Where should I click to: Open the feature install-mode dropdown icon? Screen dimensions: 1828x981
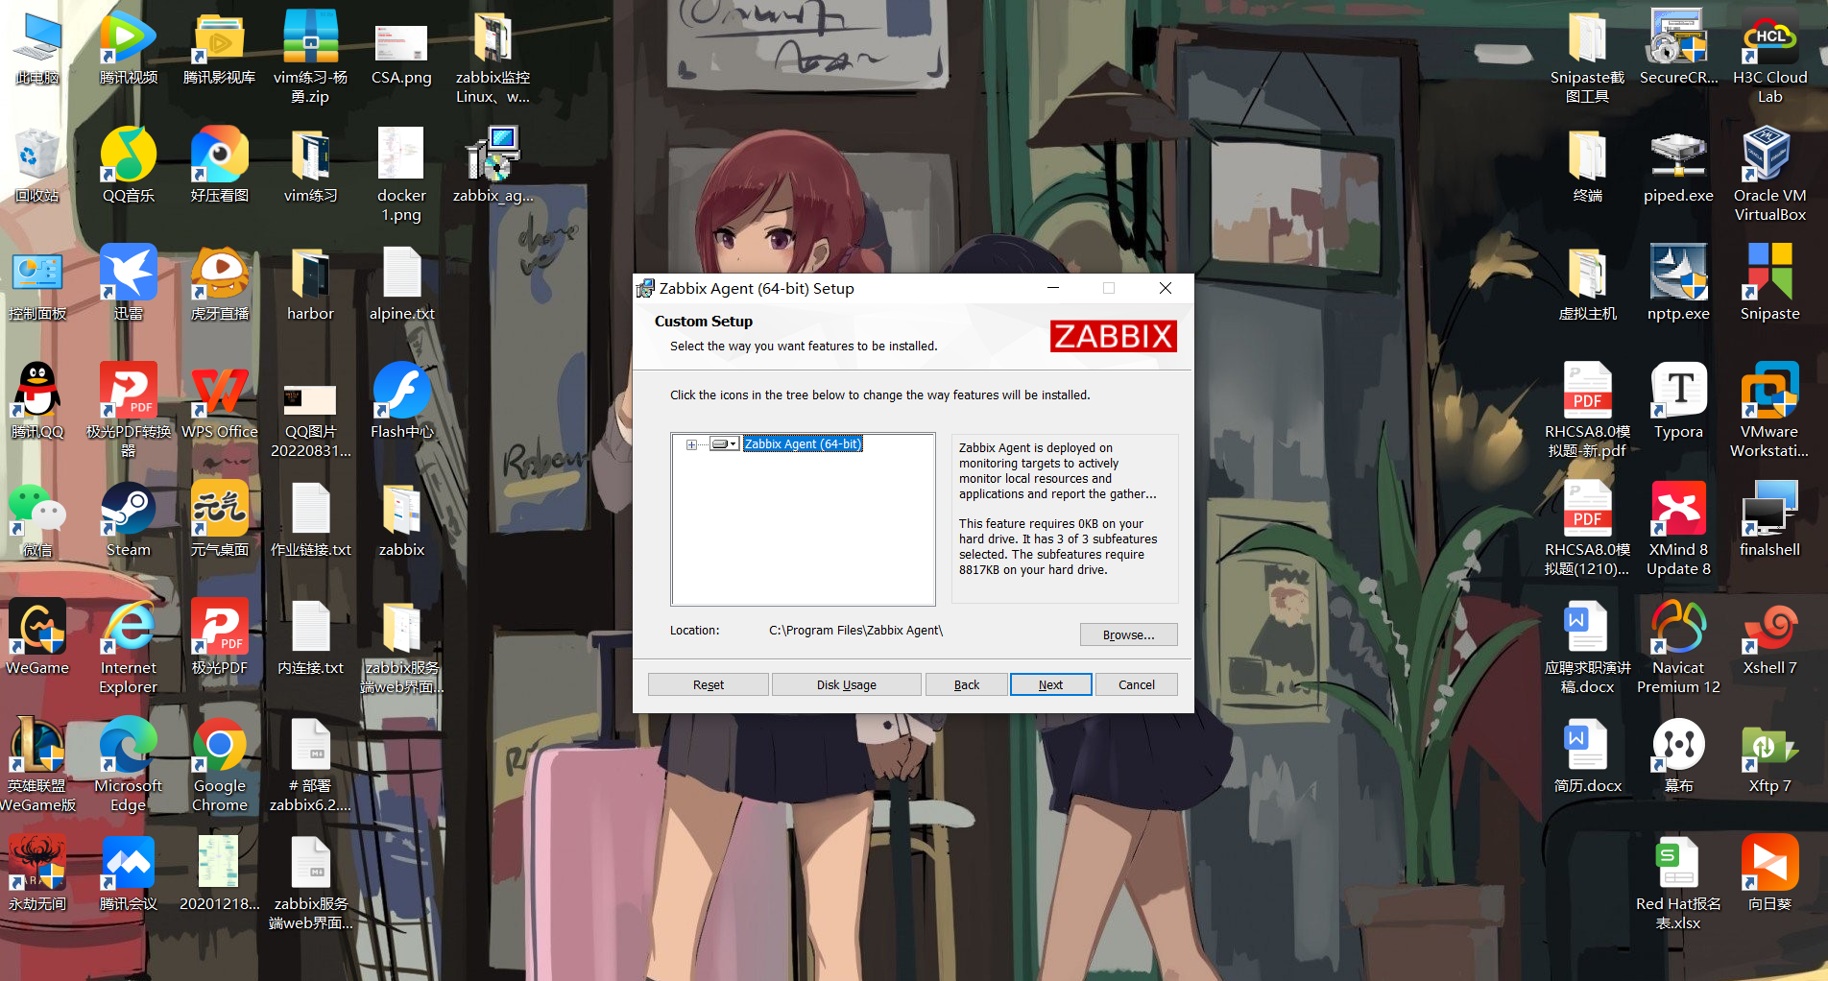[724, 443]
